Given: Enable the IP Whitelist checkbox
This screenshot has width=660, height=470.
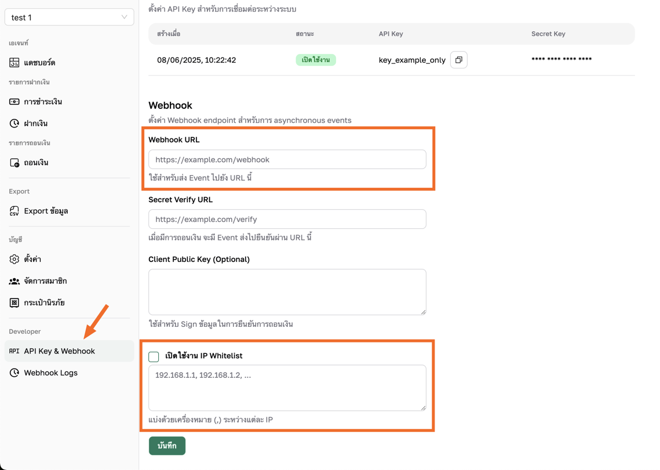Looking at the screenshot, I should (x=154, y=356).
